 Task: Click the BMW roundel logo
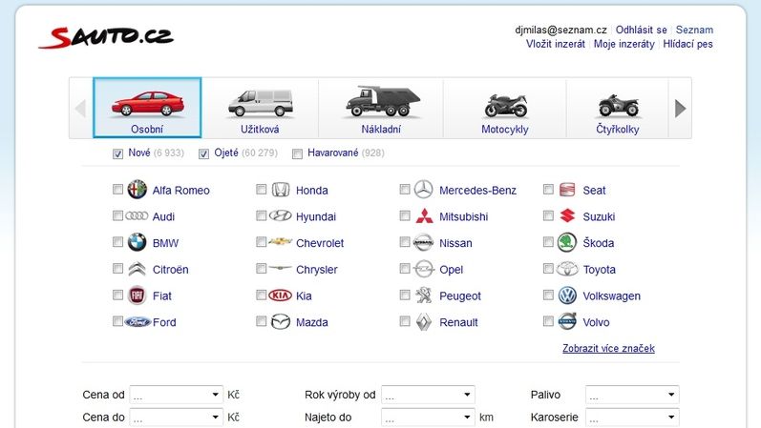point(137,242)
